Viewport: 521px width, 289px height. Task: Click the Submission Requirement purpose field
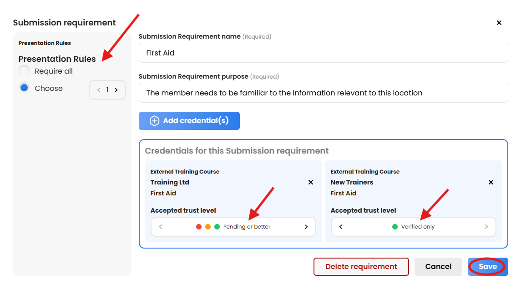(x=323, y=93)
